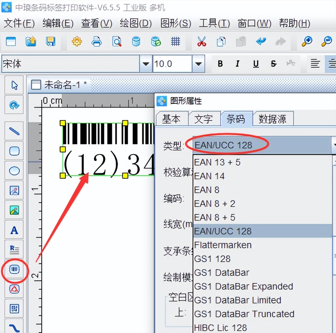Open database settings cylinder icon

[136, 41]
